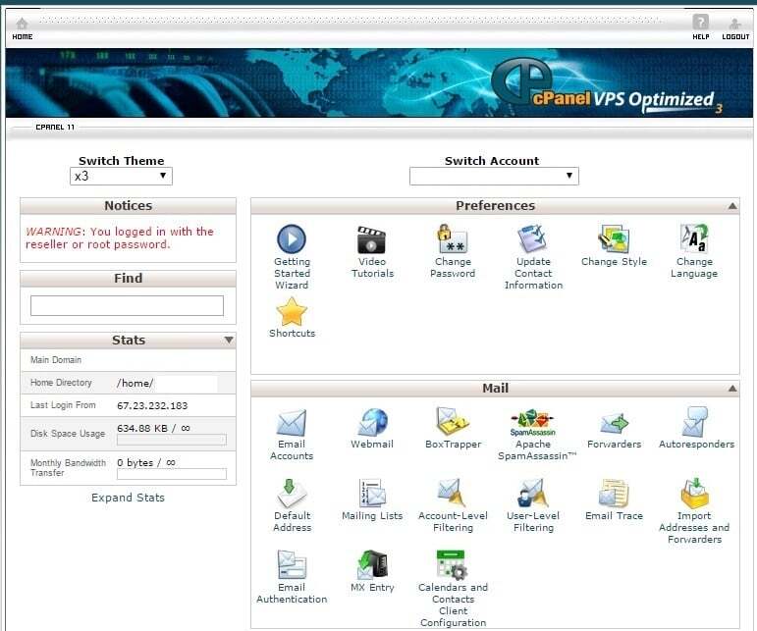Click the /home/ directory value
The height and width of the screenshot is (631, 757).
135,383
